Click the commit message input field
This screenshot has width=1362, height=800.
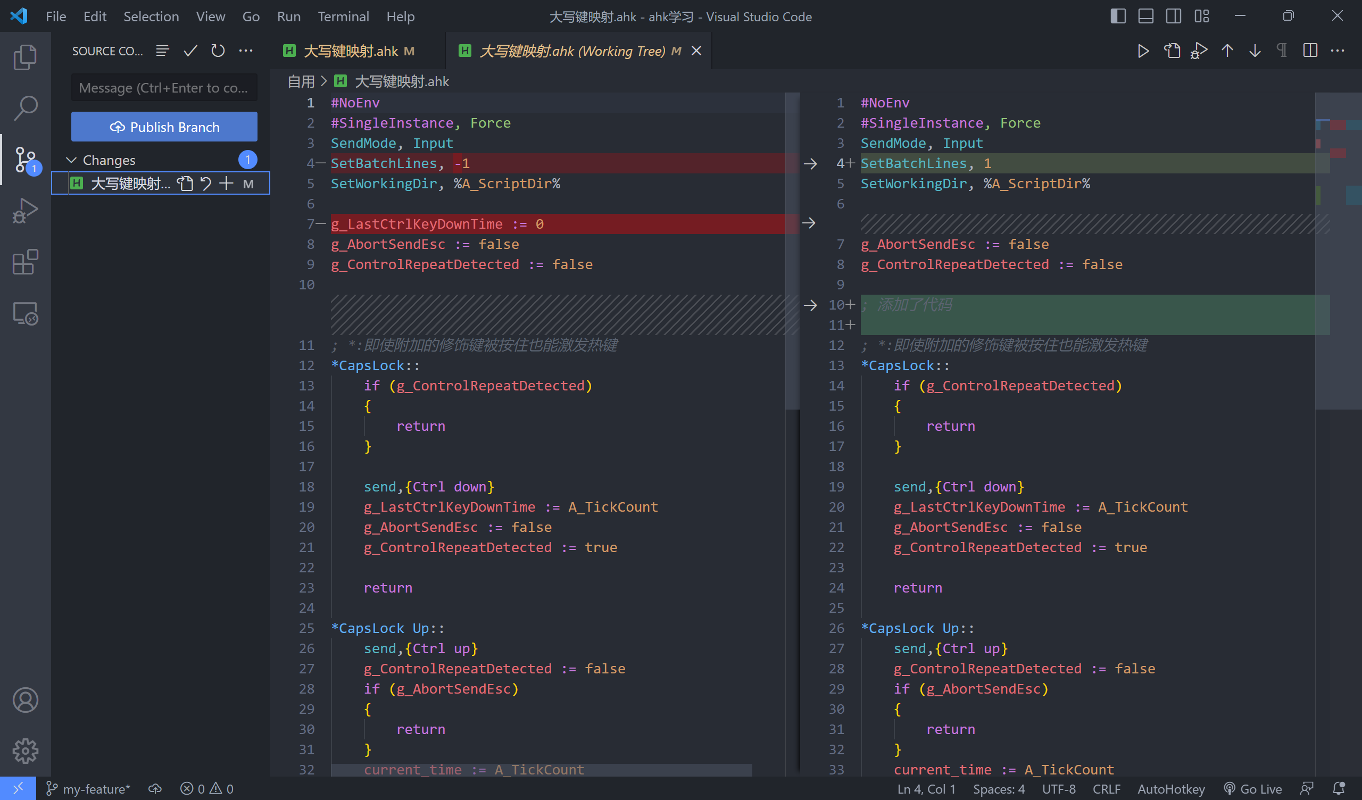pos(164,88)
